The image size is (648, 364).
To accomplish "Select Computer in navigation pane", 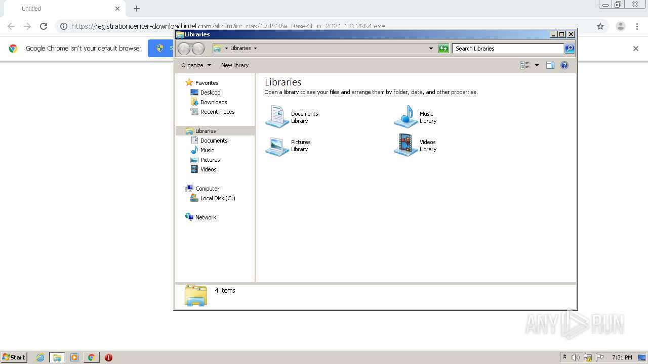I will (207, 189).
